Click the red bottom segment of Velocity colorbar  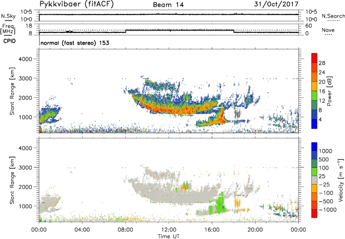point(314,214)
